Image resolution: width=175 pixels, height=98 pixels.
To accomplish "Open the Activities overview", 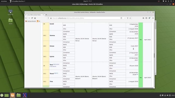I will (4, 1).
